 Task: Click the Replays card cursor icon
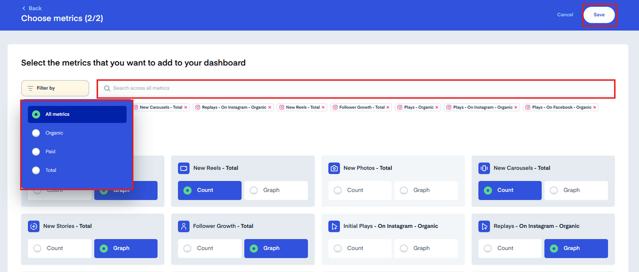click(x=484, y=226)
